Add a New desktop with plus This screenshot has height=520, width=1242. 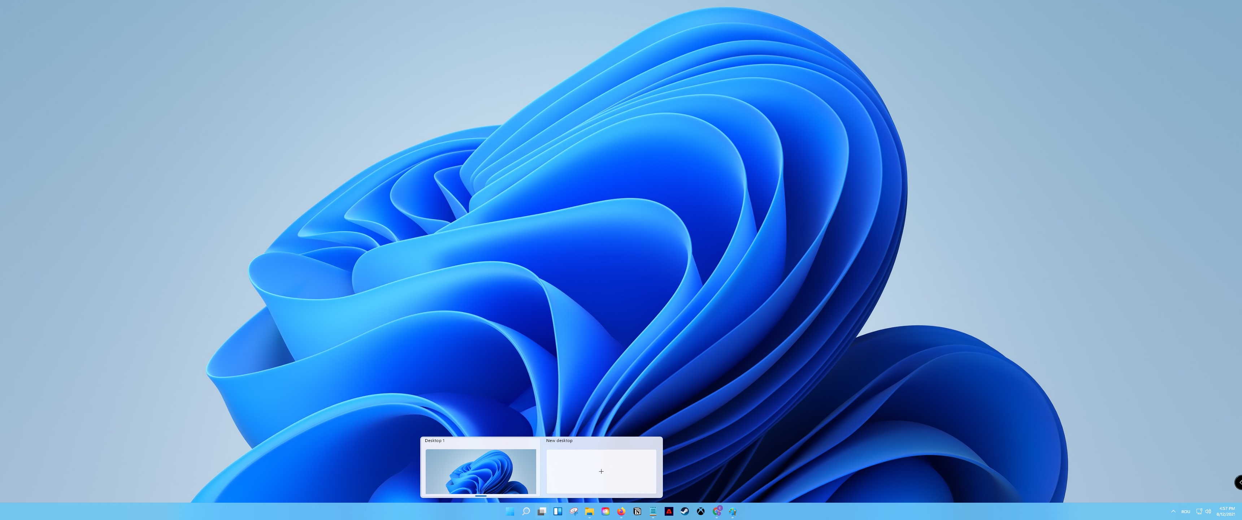[x=601, y=471]
